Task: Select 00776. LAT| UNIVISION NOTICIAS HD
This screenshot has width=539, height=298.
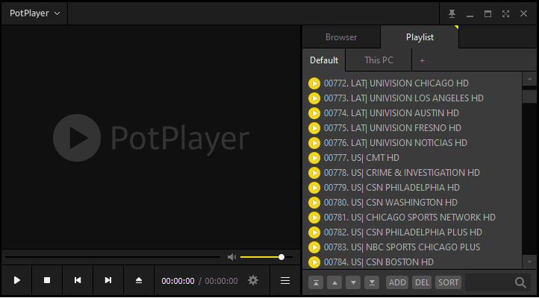Action: [396, 143]
